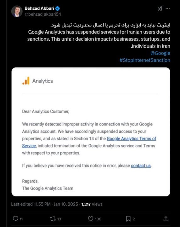Click the 1,217 Views count
The width and height of the screenshot is (180, 227).
pos(92,204)
